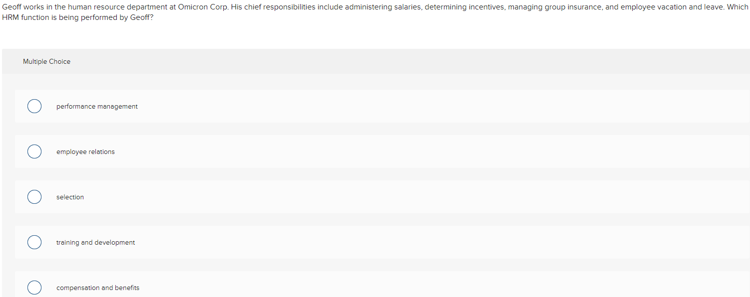Screen dimensions: 750x297
Task: Click the gray header bar area
Action: [x=375, y=61]
